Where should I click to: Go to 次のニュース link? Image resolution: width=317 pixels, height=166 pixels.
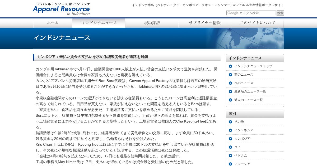[x=244, y=83]
